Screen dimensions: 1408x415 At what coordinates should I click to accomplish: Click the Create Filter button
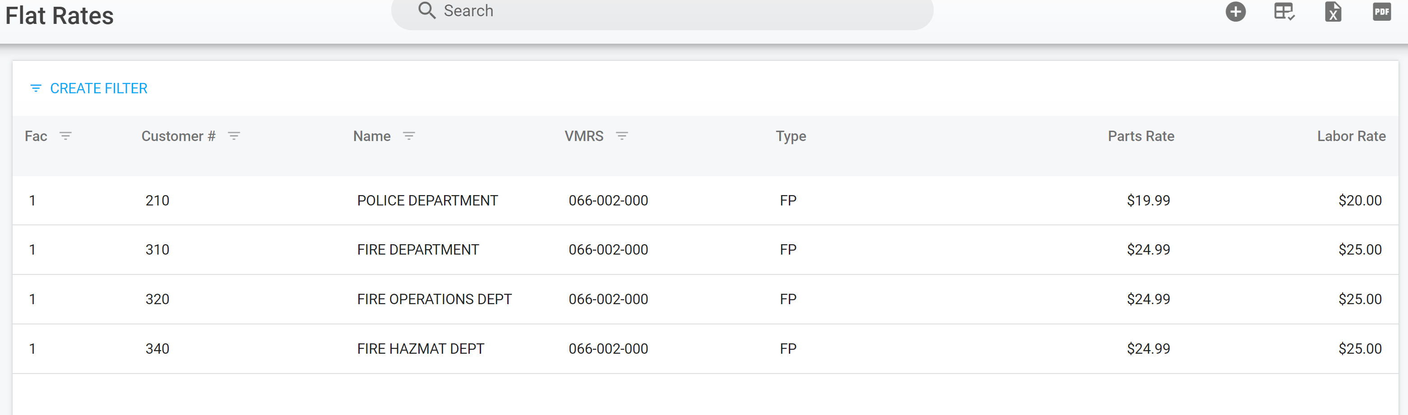pos(88,88)
